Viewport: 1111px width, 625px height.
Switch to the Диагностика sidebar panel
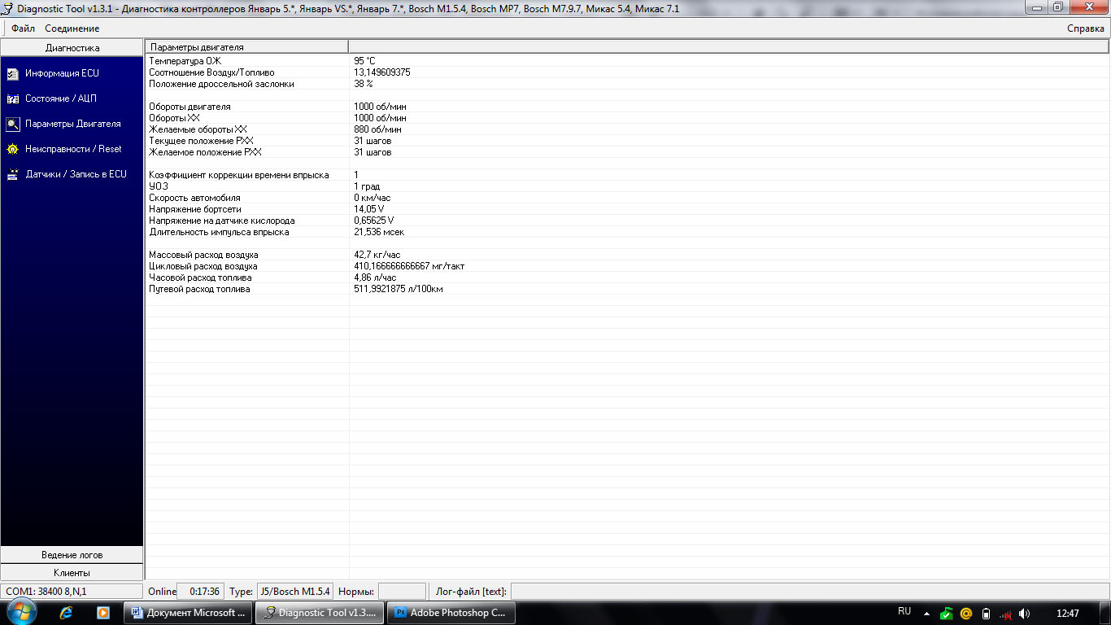point(72,48)
